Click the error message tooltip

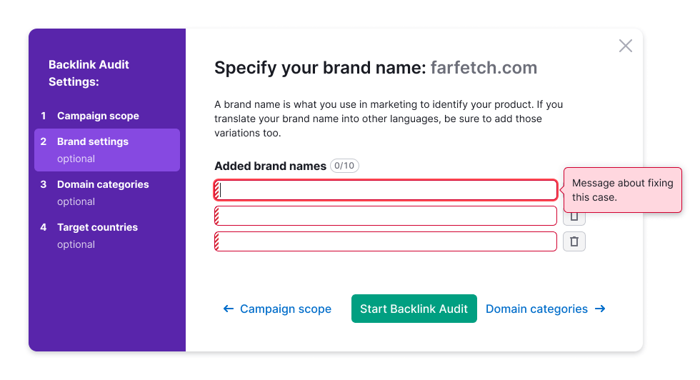[x=623, y=190]
